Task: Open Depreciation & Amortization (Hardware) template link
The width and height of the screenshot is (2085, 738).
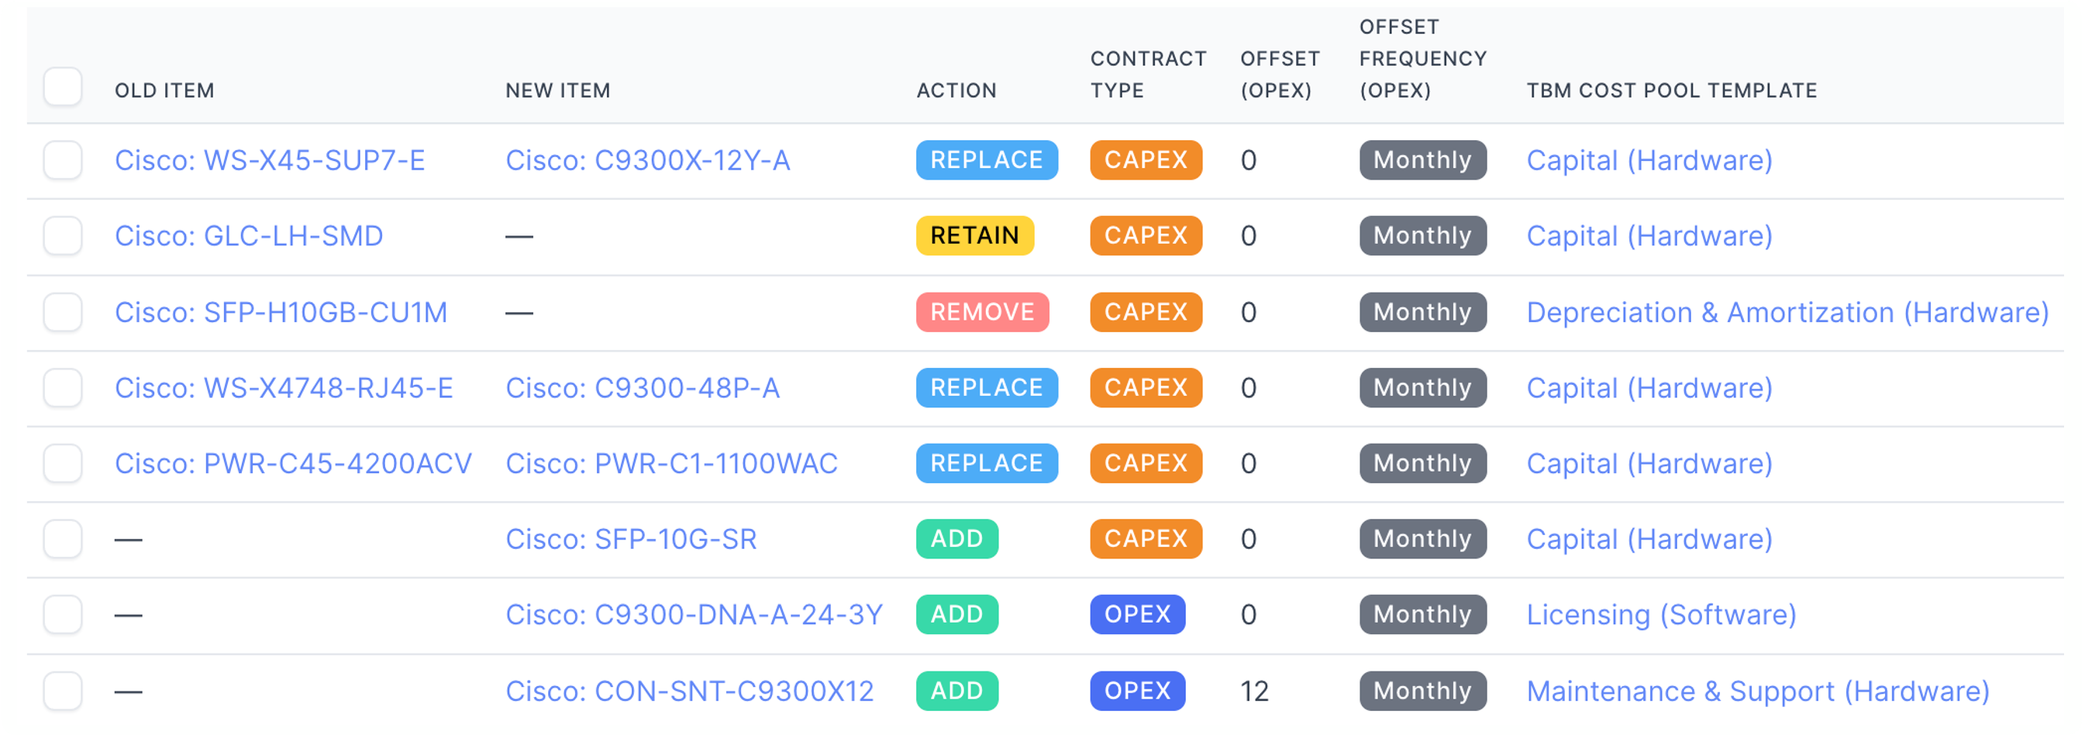Action: click(x=1787, y=312)
